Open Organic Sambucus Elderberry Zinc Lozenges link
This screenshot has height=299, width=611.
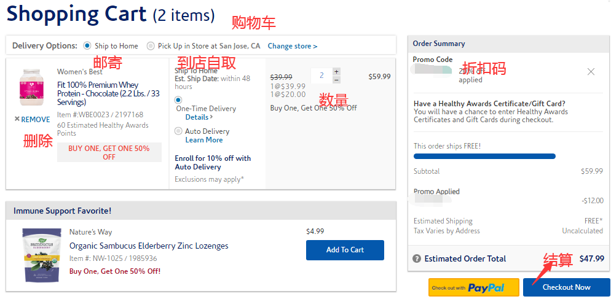tap(149, 246)
